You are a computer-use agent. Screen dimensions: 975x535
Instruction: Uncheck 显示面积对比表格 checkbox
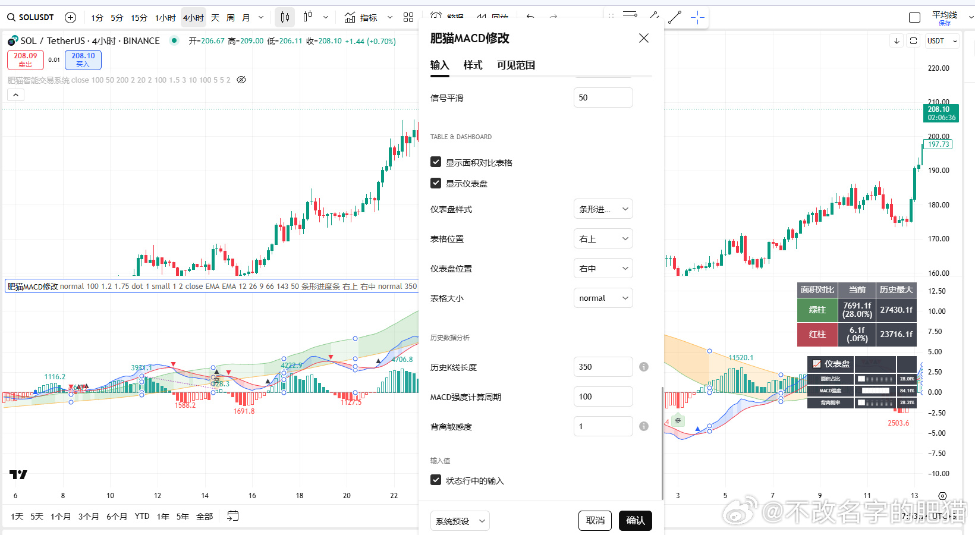(x=436, y=162)
